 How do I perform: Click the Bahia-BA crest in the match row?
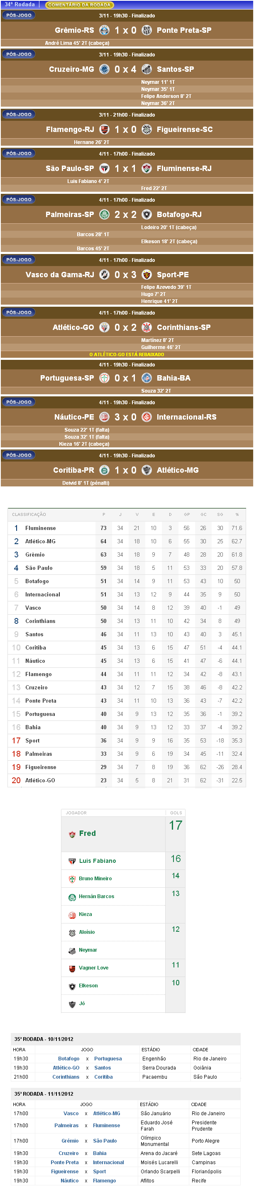click(147, 379)
